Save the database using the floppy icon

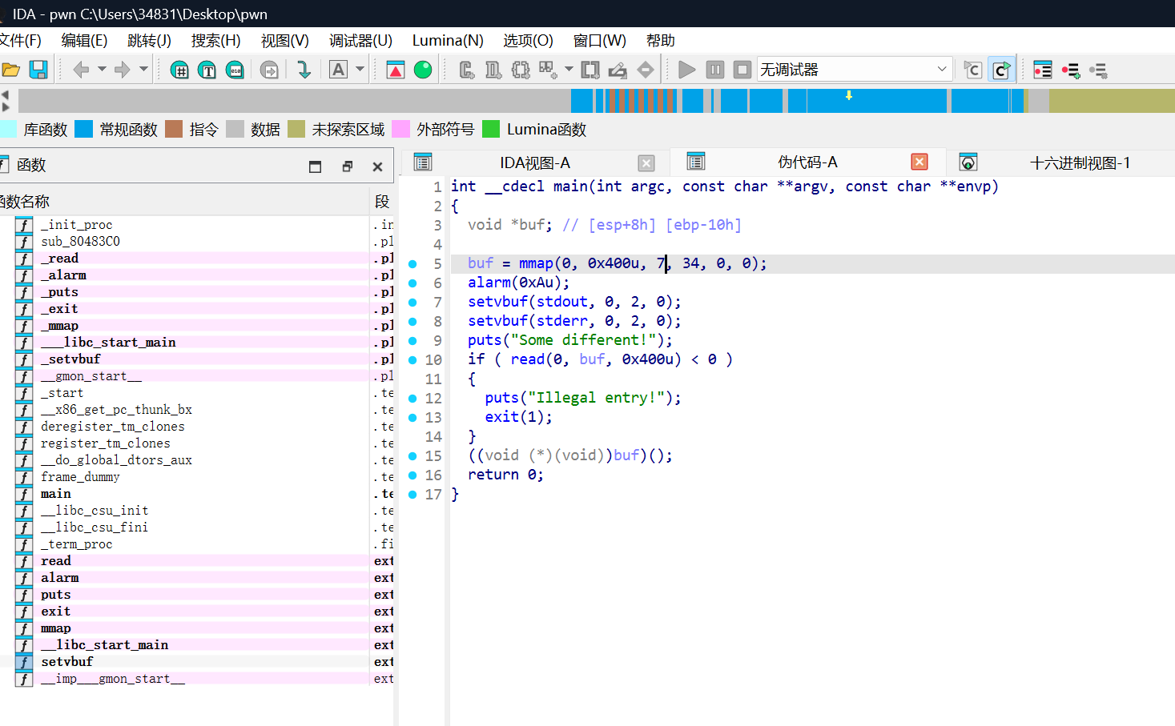tap(38, 70)
